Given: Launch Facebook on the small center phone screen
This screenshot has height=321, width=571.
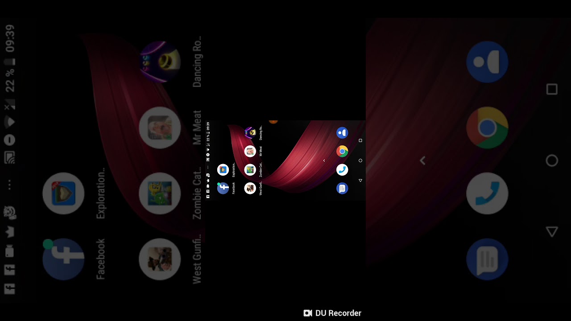Looking at the screenshot, I should [x=223, y=189].
